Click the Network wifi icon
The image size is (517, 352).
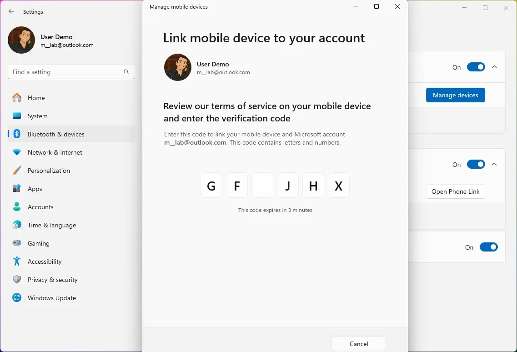(17, 152)
